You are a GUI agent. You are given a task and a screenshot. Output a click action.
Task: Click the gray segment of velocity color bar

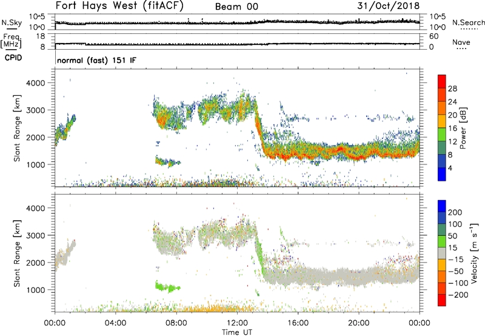442,254
